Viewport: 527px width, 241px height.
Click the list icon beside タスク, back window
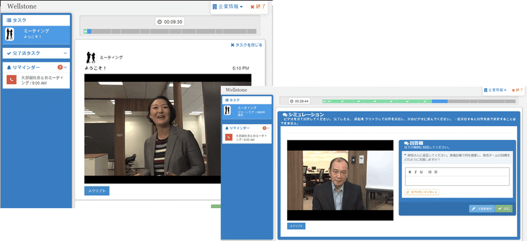[9, 20]
